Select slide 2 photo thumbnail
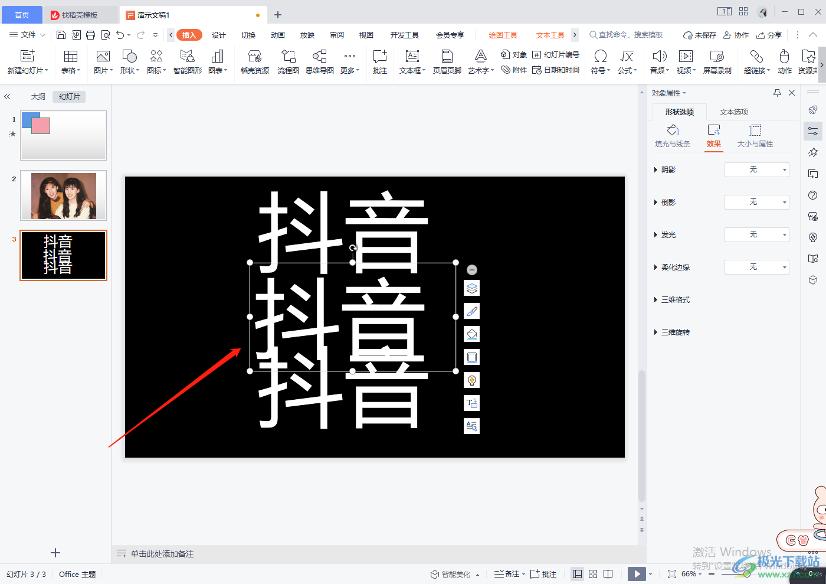 tap(64, 195)
